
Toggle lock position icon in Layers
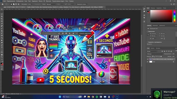[157, 56]
